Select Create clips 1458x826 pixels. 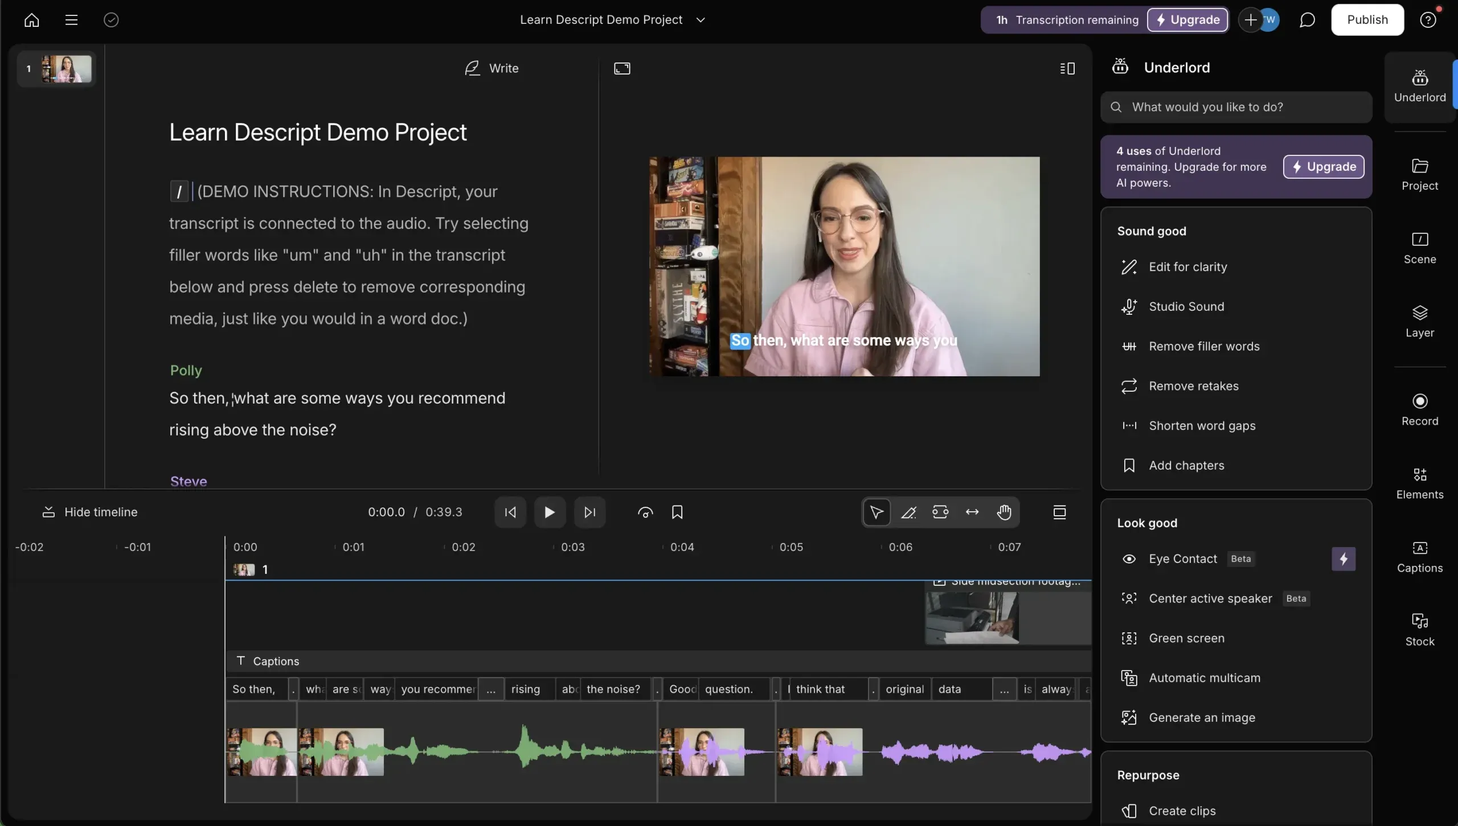tap(1236, 811)
